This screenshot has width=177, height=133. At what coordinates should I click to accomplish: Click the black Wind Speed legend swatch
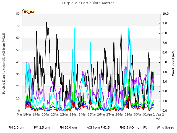(153, 128)
